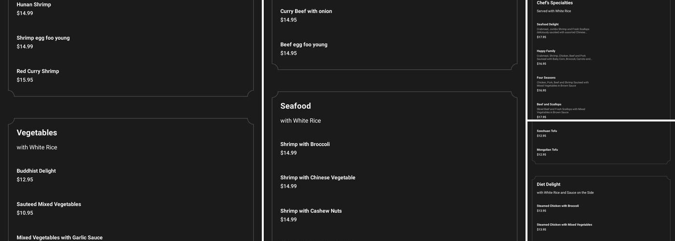Screen dimensions: 675x241
Task: Select Seafood Delight under Chef's Specialties
Action: 548,24
